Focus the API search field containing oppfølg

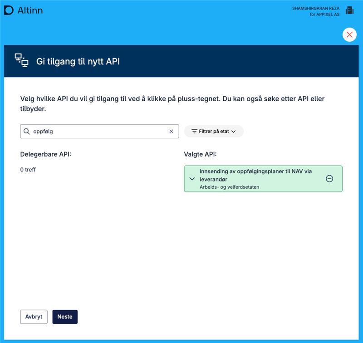coord(98,131)
